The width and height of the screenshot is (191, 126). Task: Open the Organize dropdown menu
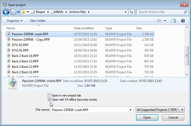click(x=15, y=21)
